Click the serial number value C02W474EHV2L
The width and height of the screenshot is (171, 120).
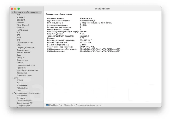tap(87, 47)
